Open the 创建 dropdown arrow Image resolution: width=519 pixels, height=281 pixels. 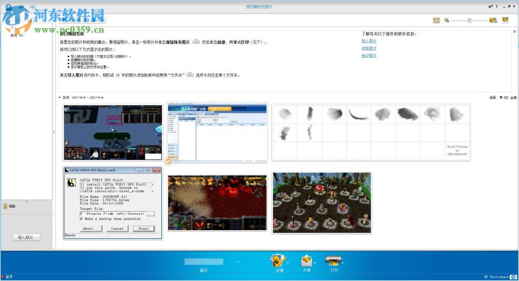coord(288,263)
